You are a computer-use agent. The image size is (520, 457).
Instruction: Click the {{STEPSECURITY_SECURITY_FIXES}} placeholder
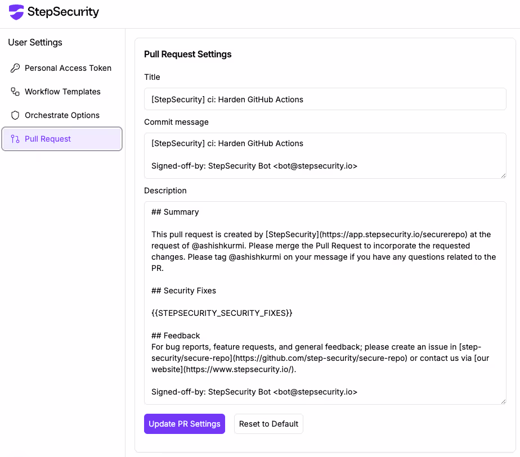coord(222,313)
